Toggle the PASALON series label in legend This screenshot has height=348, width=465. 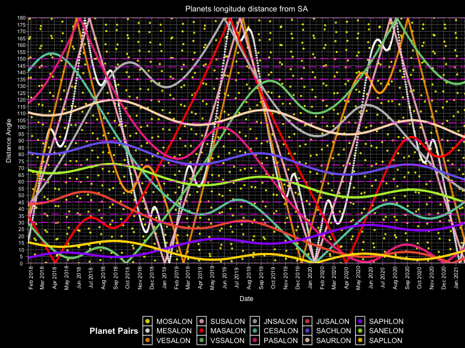(x=281, y=340)
